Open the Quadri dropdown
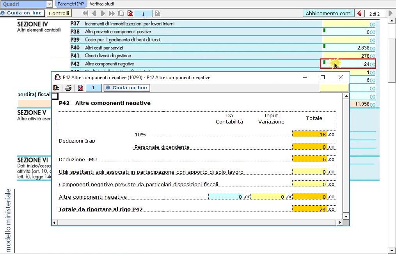The width and height of the screenshot is (396, 254). pyautogui.click(x=49, y=4)
